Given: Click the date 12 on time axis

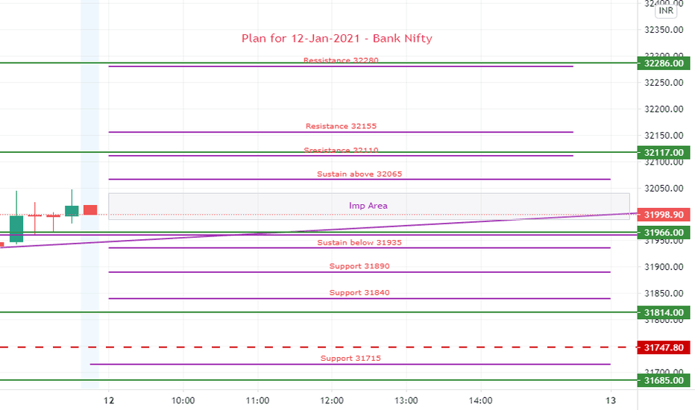Looking at the screenshot, I should pos(109,401).
